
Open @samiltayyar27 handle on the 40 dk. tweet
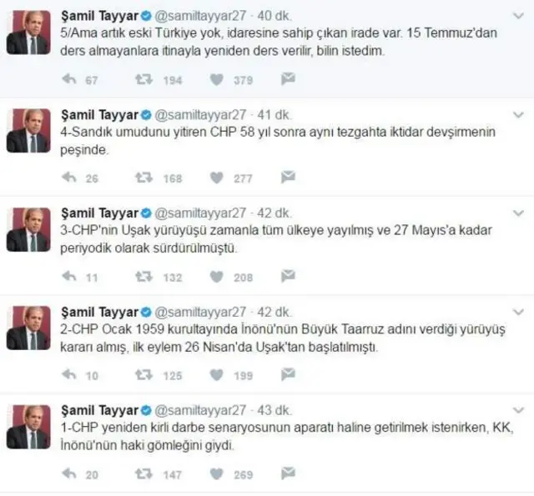click(200, 16)
